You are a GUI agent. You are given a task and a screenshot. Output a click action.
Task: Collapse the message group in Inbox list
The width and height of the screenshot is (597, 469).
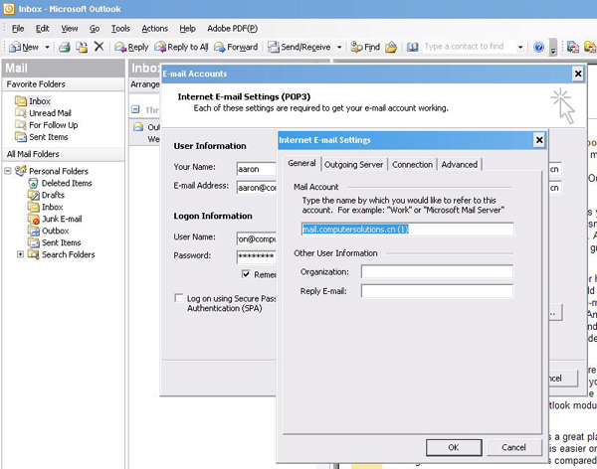(x=135, y=109)
